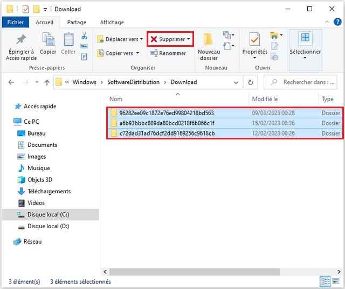Open the address bar history dropdown

(236, 82)
